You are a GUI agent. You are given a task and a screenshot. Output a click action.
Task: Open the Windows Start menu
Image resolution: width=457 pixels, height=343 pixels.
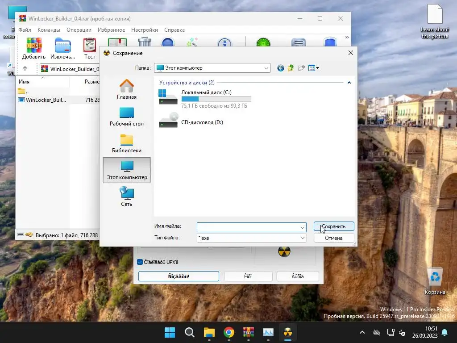[170, 332]
